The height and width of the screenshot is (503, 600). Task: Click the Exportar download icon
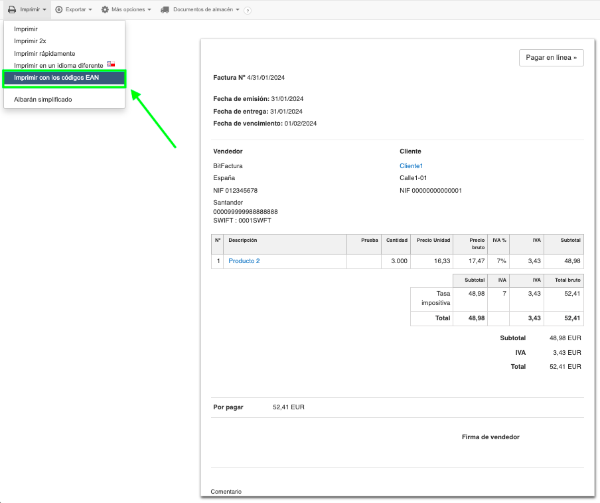coord(59,10)
